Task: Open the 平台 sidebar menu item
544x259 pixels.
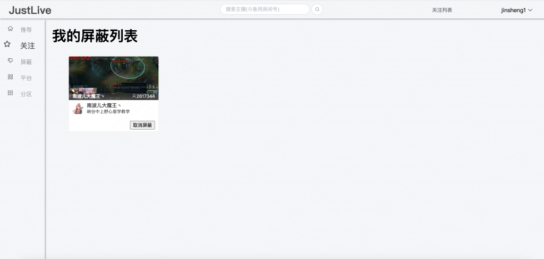Action: coord(26,78)
